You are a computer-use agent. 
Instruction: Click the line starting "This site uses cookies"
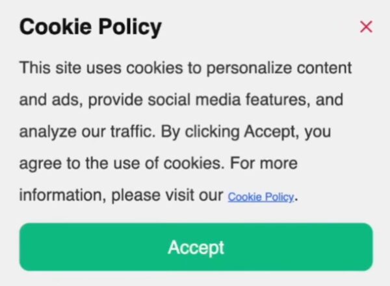coord(185,67)
